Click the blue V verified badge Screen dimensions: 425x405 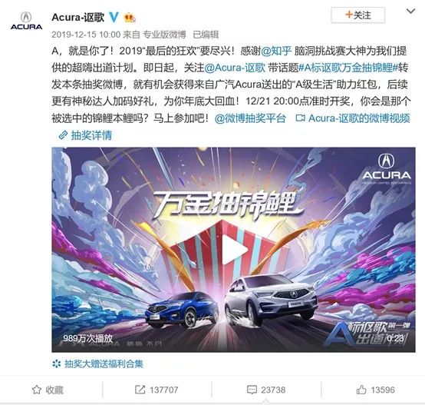click(114, 18)
